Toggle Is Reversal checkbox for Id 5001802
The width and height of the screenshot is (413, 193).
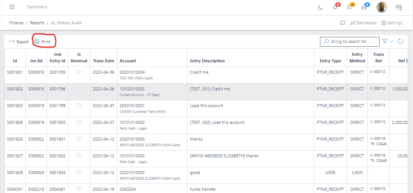click(79, 89)
